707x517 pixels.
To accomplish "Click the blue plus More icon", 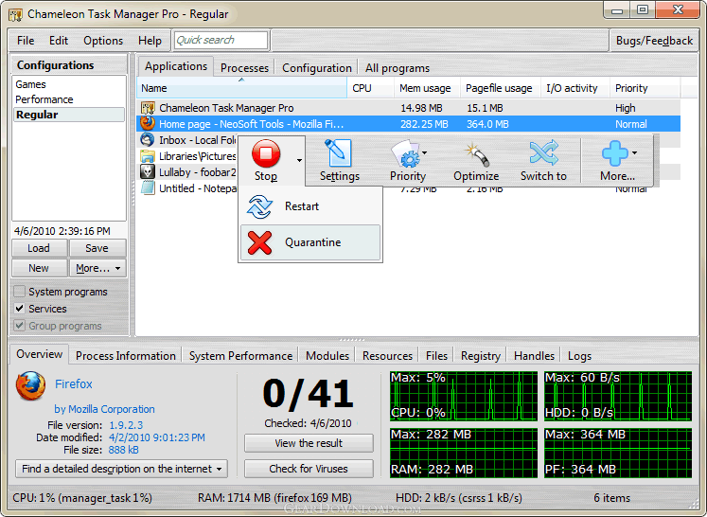I will pos(614,153).
